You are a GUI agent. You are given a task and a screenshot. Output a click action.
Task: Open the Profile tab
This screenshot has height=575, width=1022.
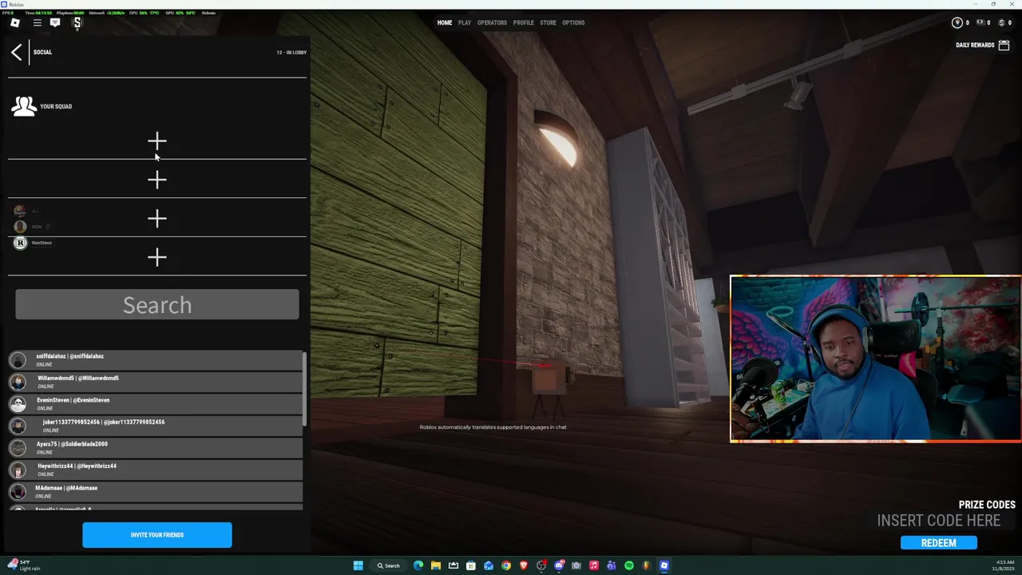click(524, 22)
